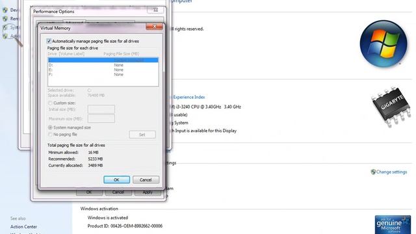Viewport: 416px width, 234px height.
Task: Select the No paging file radio button
Action: (50, 135)
